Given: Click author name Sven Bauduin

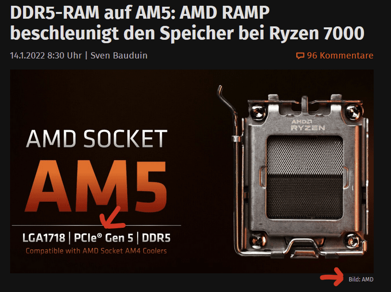Looking at the screenshot, I should coord(119,56).
